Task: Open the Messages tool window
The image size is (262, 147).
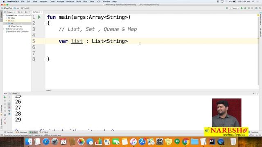Action: [21, 132]
